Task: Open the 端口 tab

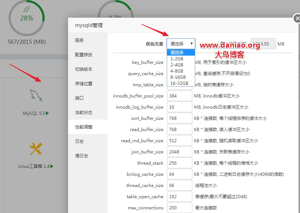Action: pos(88,98)
